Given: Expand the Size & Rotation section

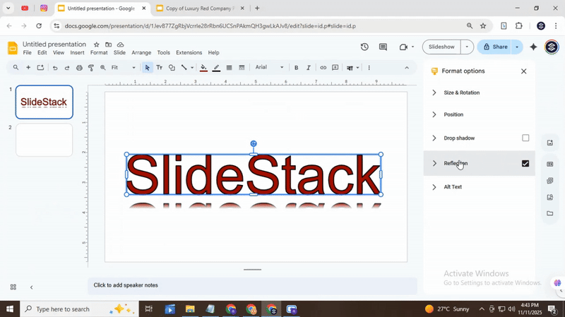Looking at the screenshot, I should pos(462,92).
